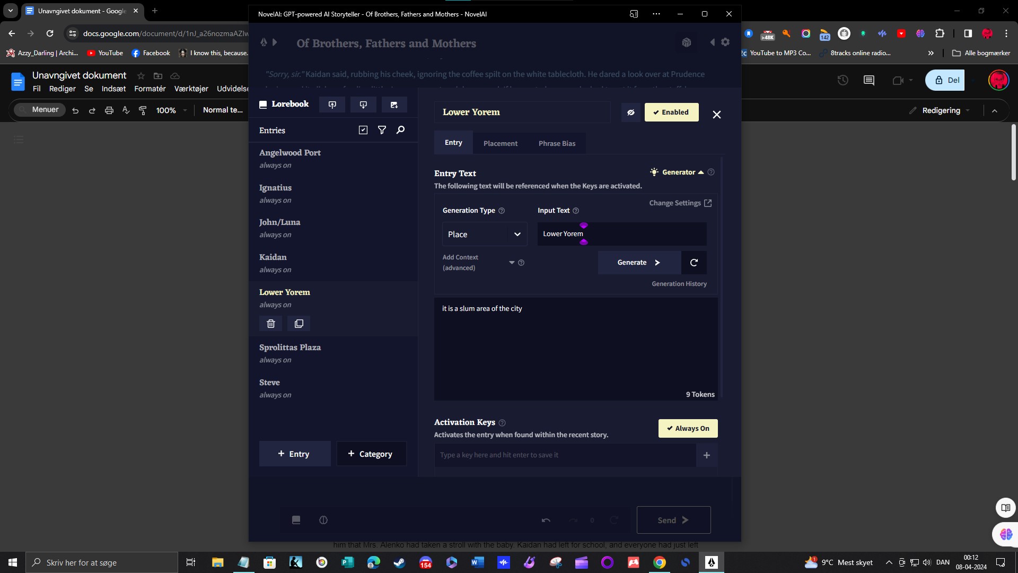Screen dimensions: 1018x573
Task: Toggle the Enabled button off
Action: click(671, 112)
